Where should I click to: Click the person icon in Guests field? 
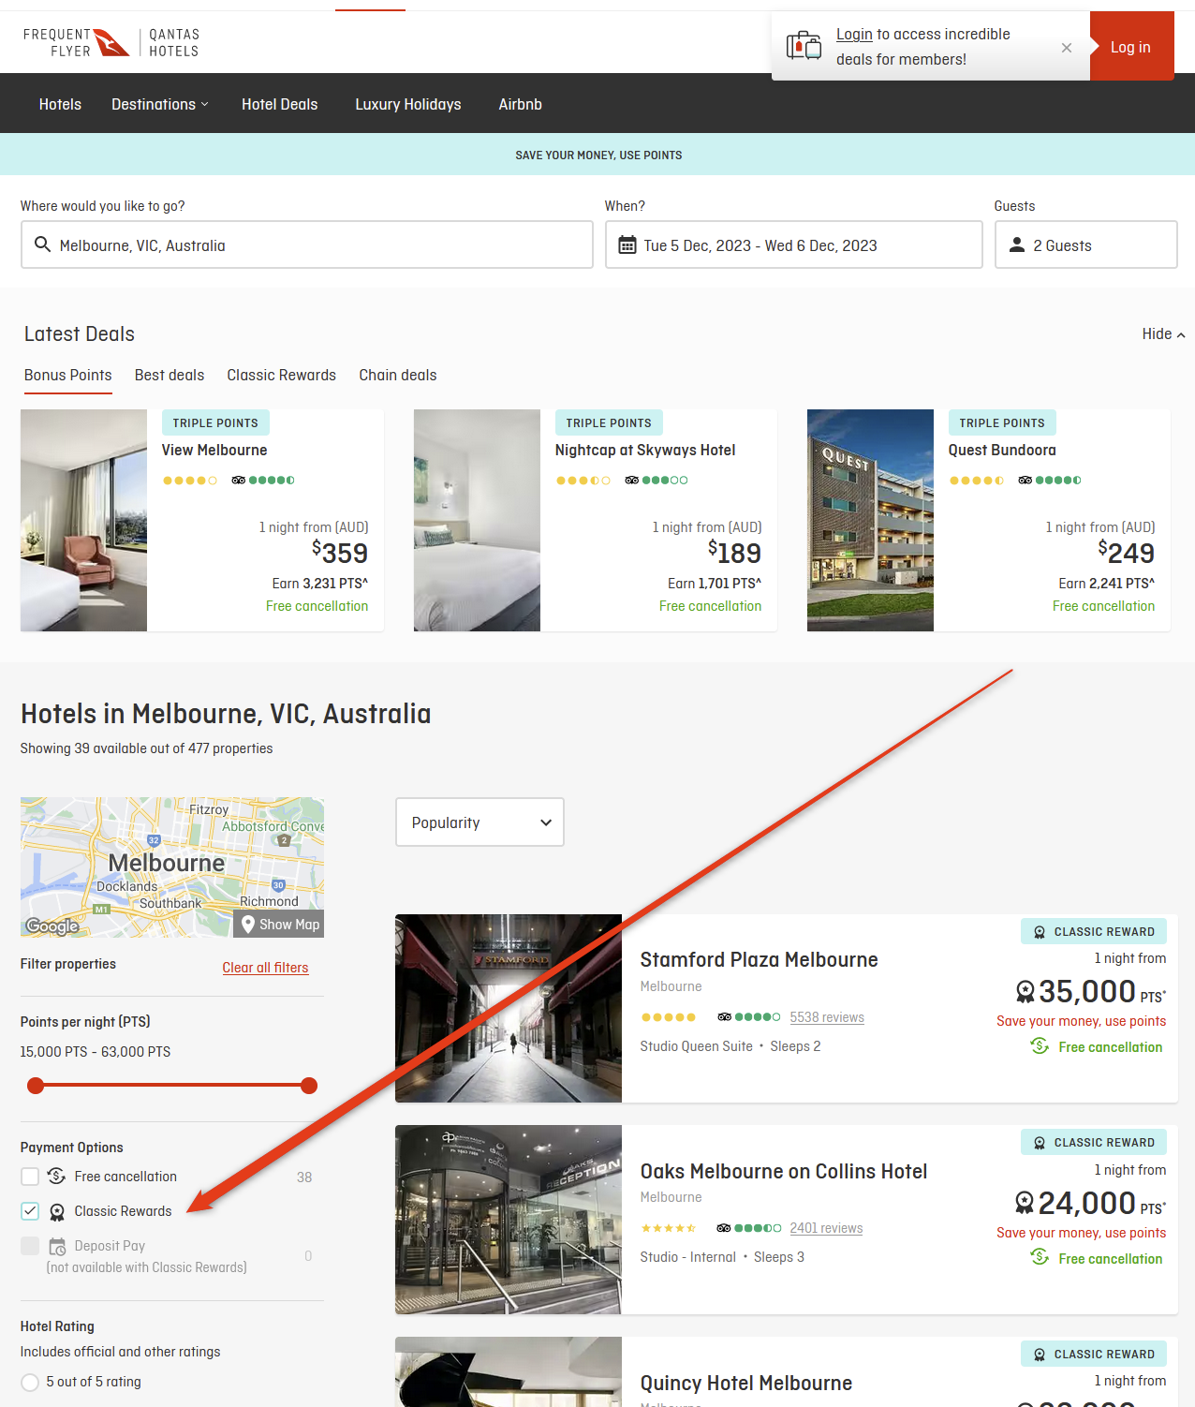(x=1017, y=245)
